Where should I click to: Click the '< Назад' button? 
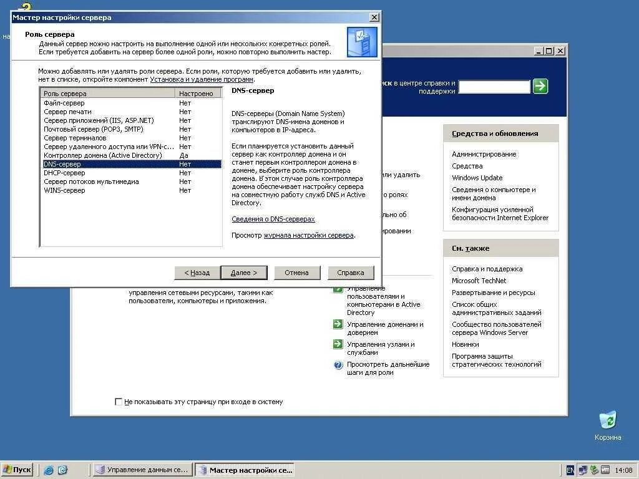197,273
